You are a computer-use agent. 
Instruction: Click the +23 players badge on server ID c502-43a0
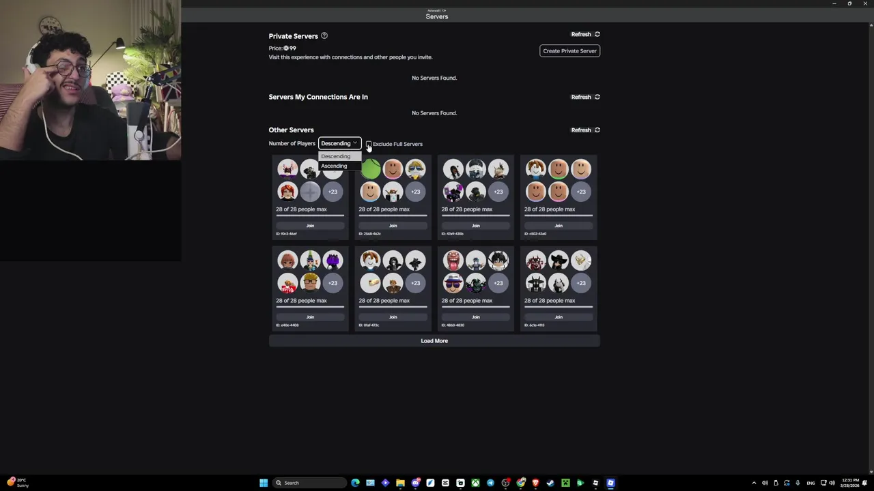point(581,192)
